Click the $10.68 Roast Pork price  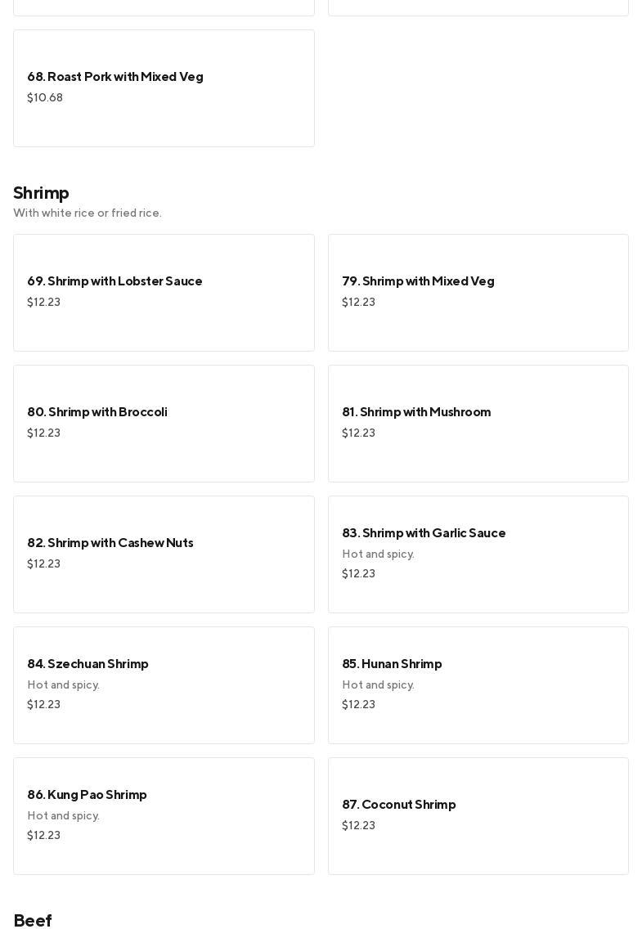45,98
